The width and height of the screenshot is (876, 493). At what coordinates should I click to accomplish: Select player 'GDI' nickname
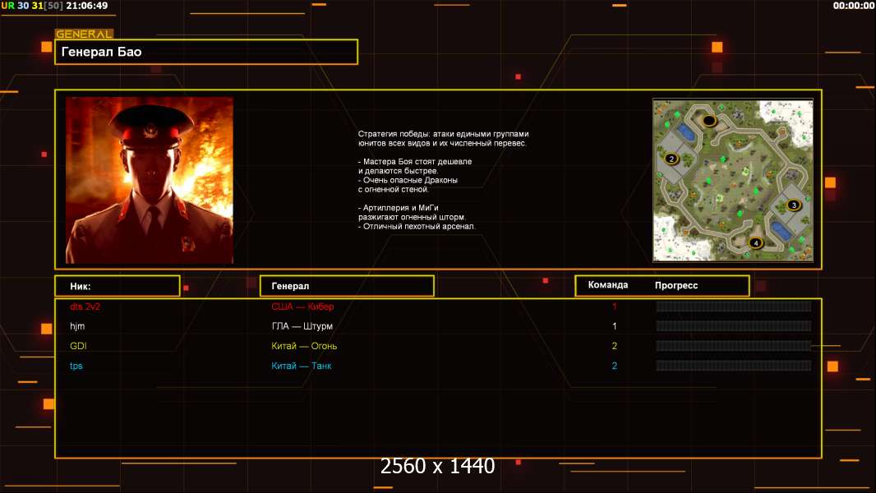click(x=78, y=346)
